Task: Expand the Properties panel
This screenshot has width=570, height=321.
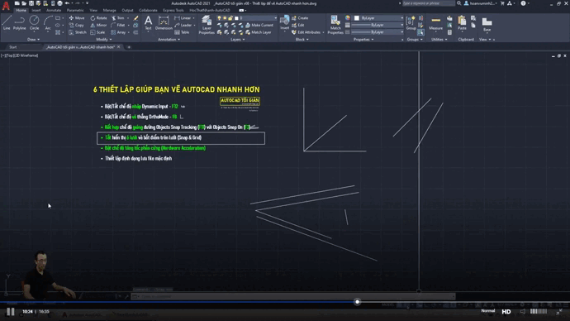Action: pos(363,40)
